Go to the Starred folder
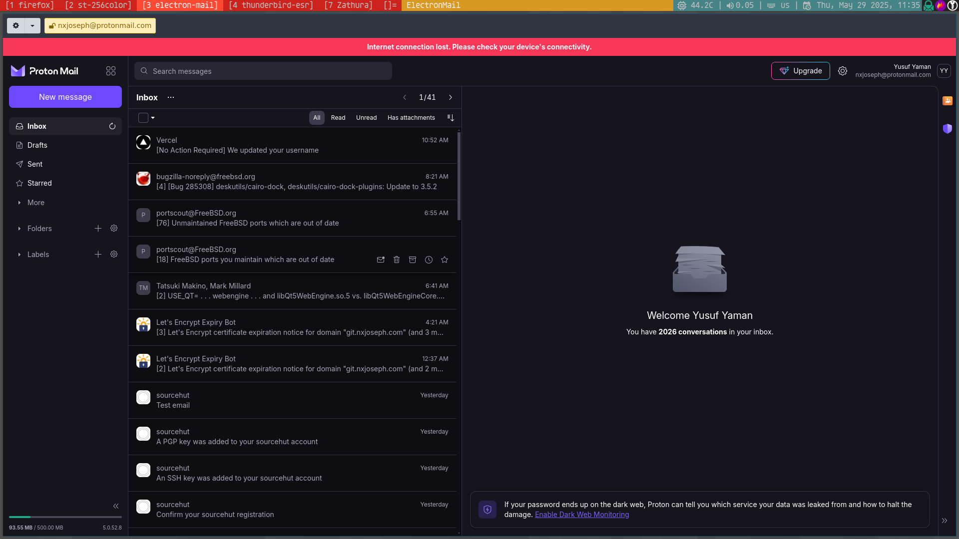This screenshot has height=539, width=959. 39,183
